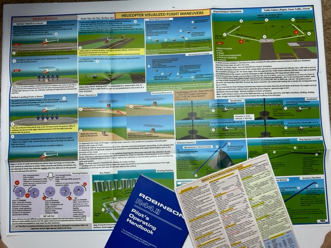
Task: Click the laminated quick reference checklist card
Action: click(236, 203)
